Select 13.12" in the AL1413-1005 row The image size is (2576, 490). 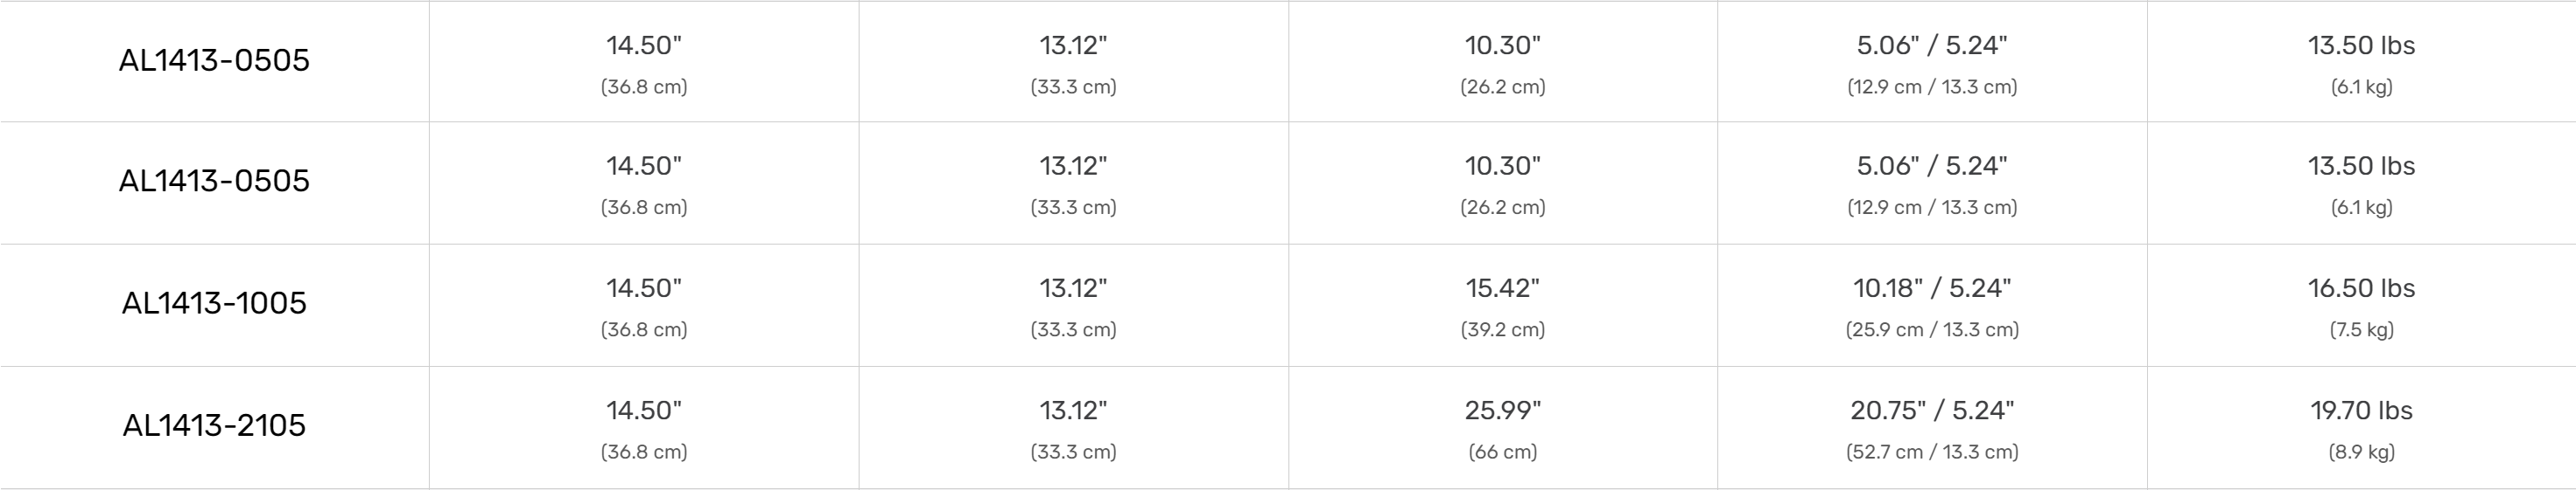coord(1073,288)
